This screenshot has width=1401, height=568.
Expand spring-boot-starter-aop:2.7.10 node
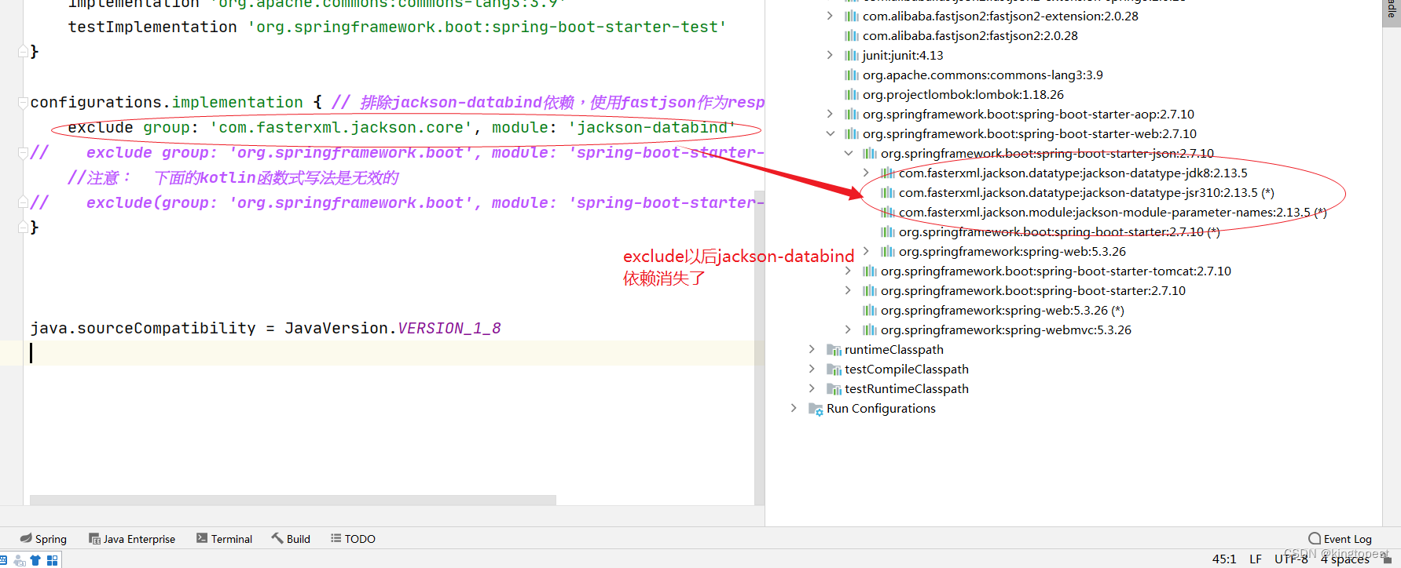tap(830, 114)
